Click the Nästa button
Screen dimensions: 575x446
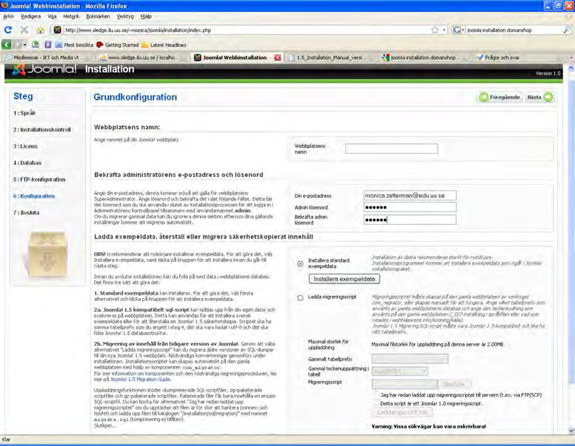point(540,97)
